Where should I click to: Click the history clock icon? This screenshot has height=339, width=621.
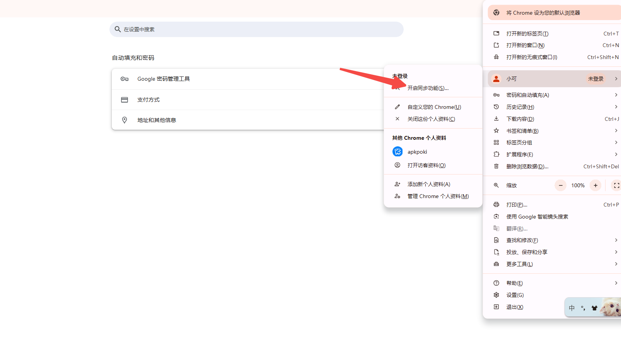pyautogui.click(x=496, y=107)
